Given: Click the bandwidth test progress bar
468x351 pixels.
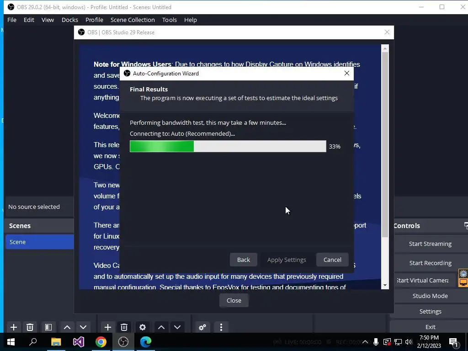Looking at the screenshot, I should [x=228, y=146].
